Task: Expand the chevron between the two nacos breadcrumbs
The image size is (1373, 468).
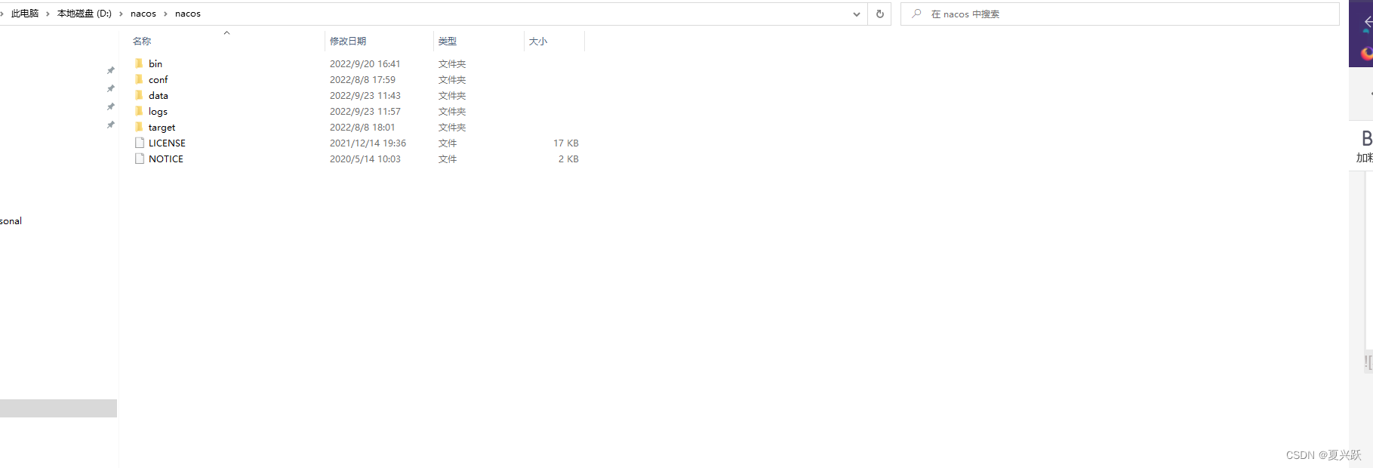Action: (165, 14)
